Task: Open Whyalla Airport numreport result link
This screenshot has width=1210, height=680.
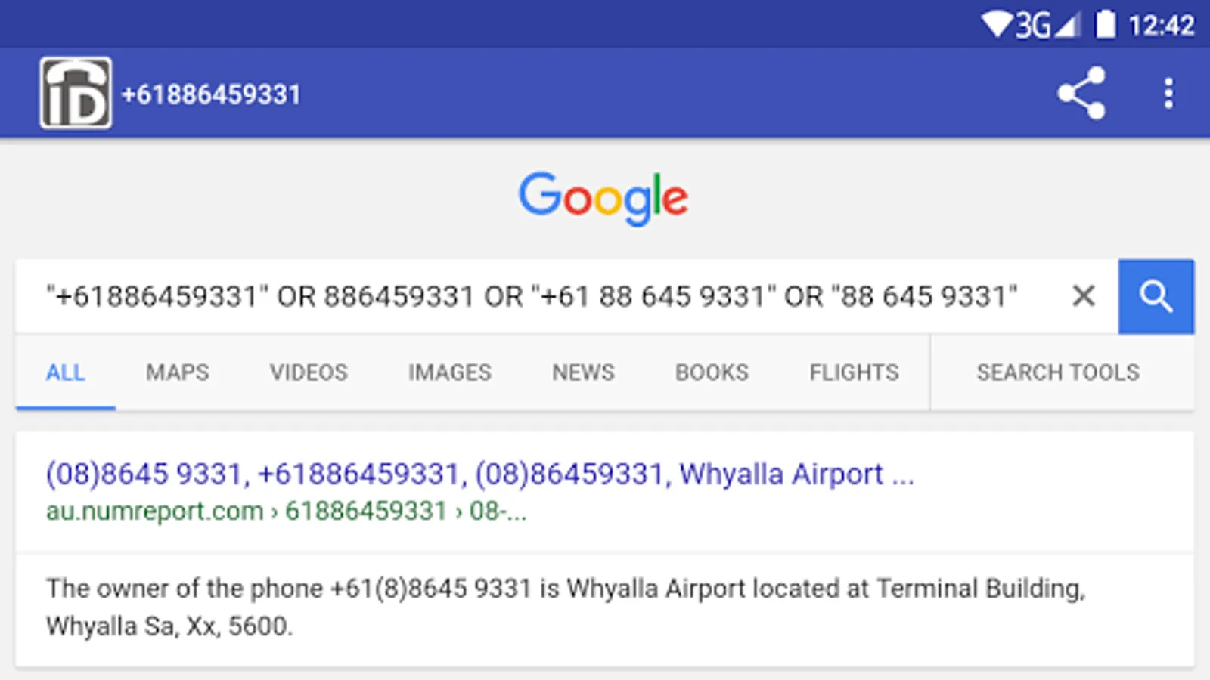Action: tap(479, 474)
